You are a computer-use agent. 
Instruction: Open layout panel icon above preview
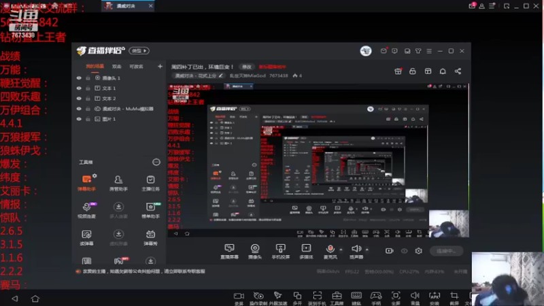pyautogui.click(x=428, y=71)
